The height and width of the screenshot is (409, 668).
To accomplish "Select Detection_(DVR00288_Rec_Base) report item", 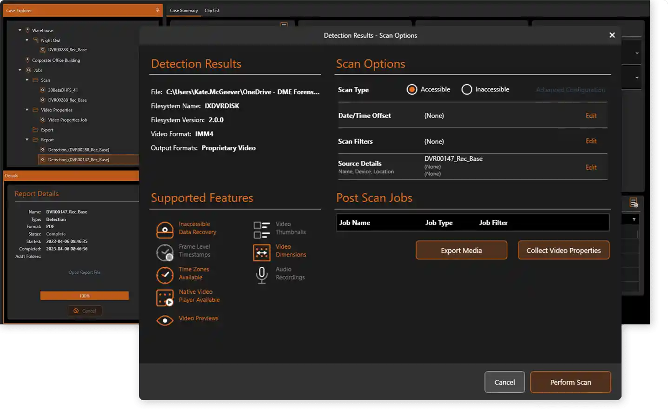I will pos(79,150).
